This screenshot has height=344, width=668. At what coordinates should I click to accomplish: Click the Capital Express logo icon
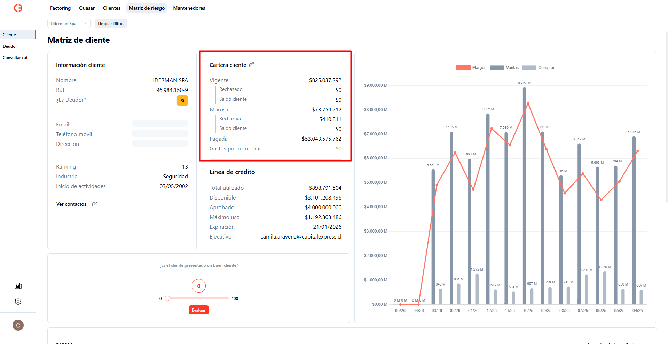pos(18,8)
